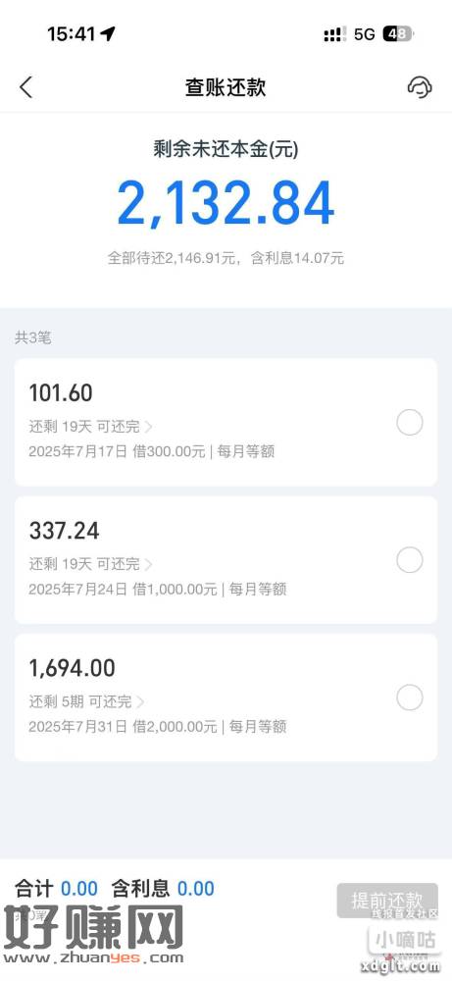The image size is (452, 981).
Task: Open the 2025年7月31日 借2,000.00元 loan entry
Action: point(226,697)
